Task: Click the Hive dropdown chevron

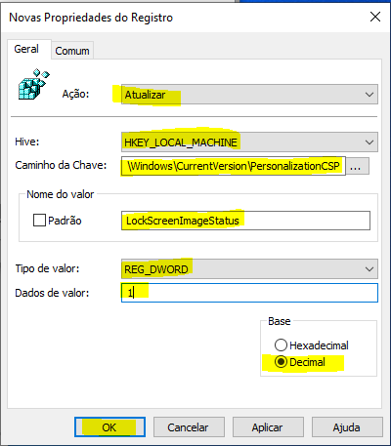Action: click(x=369, y=142)
